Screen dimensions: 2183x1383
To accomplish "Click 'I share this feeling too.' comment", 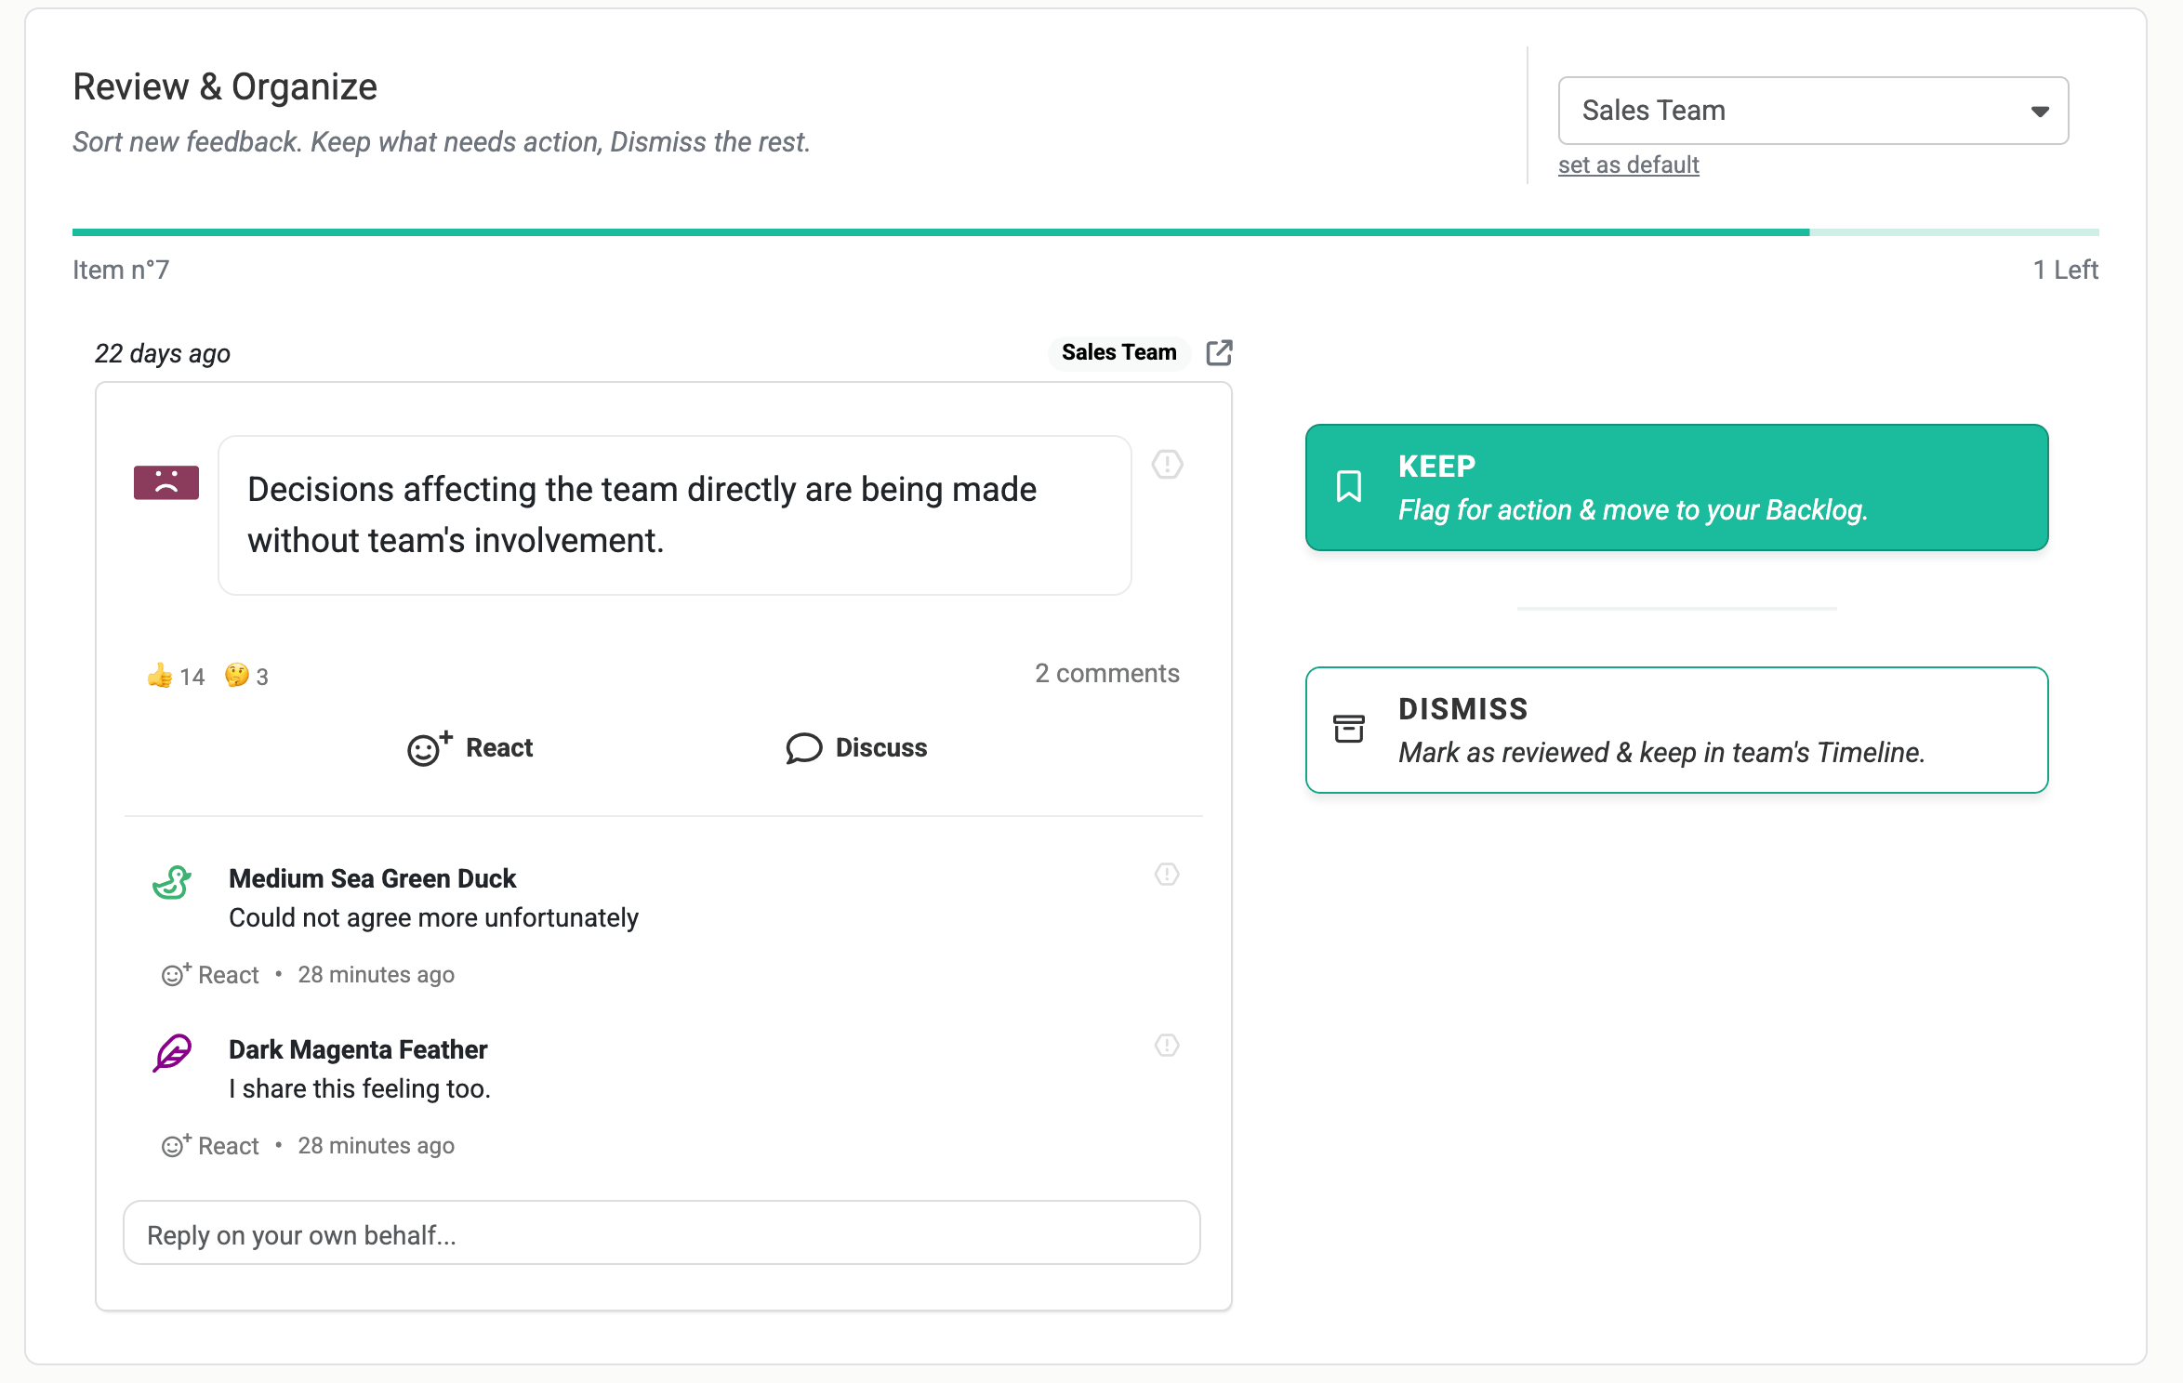I will pyautogui.click(x=359, y=1088).
